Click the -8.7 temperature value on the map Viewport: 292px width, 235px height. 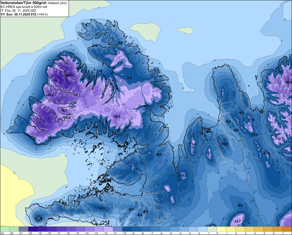click(131, 209)
